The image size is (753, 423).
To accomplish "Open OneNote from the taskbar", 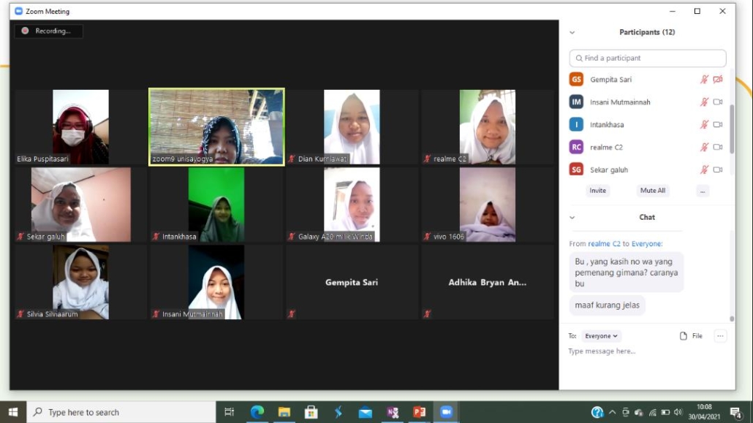I will pyautogui.click(x=393, y=412).
